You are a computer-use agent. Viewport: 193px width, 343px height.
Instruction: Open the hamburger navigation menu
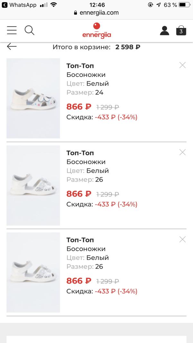click(12, 30)
